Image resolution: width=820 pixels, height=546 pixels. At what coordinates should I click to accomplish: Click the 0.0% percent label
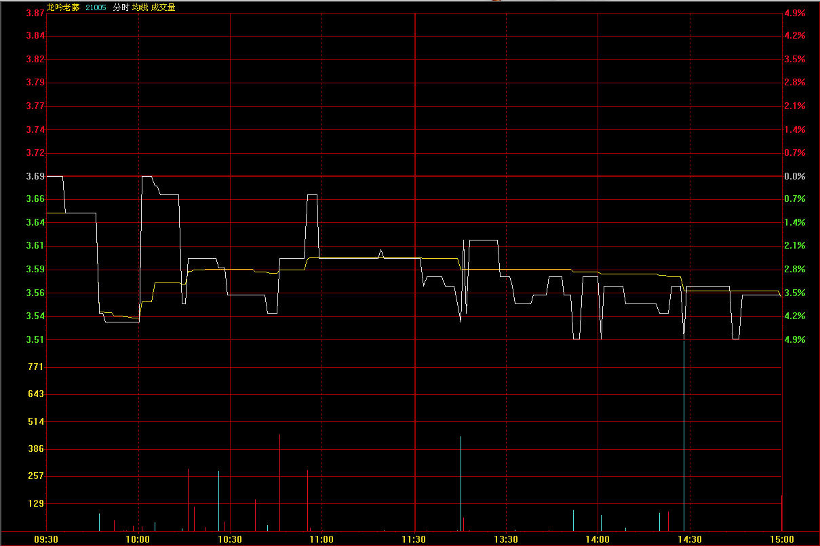[794, 176]
